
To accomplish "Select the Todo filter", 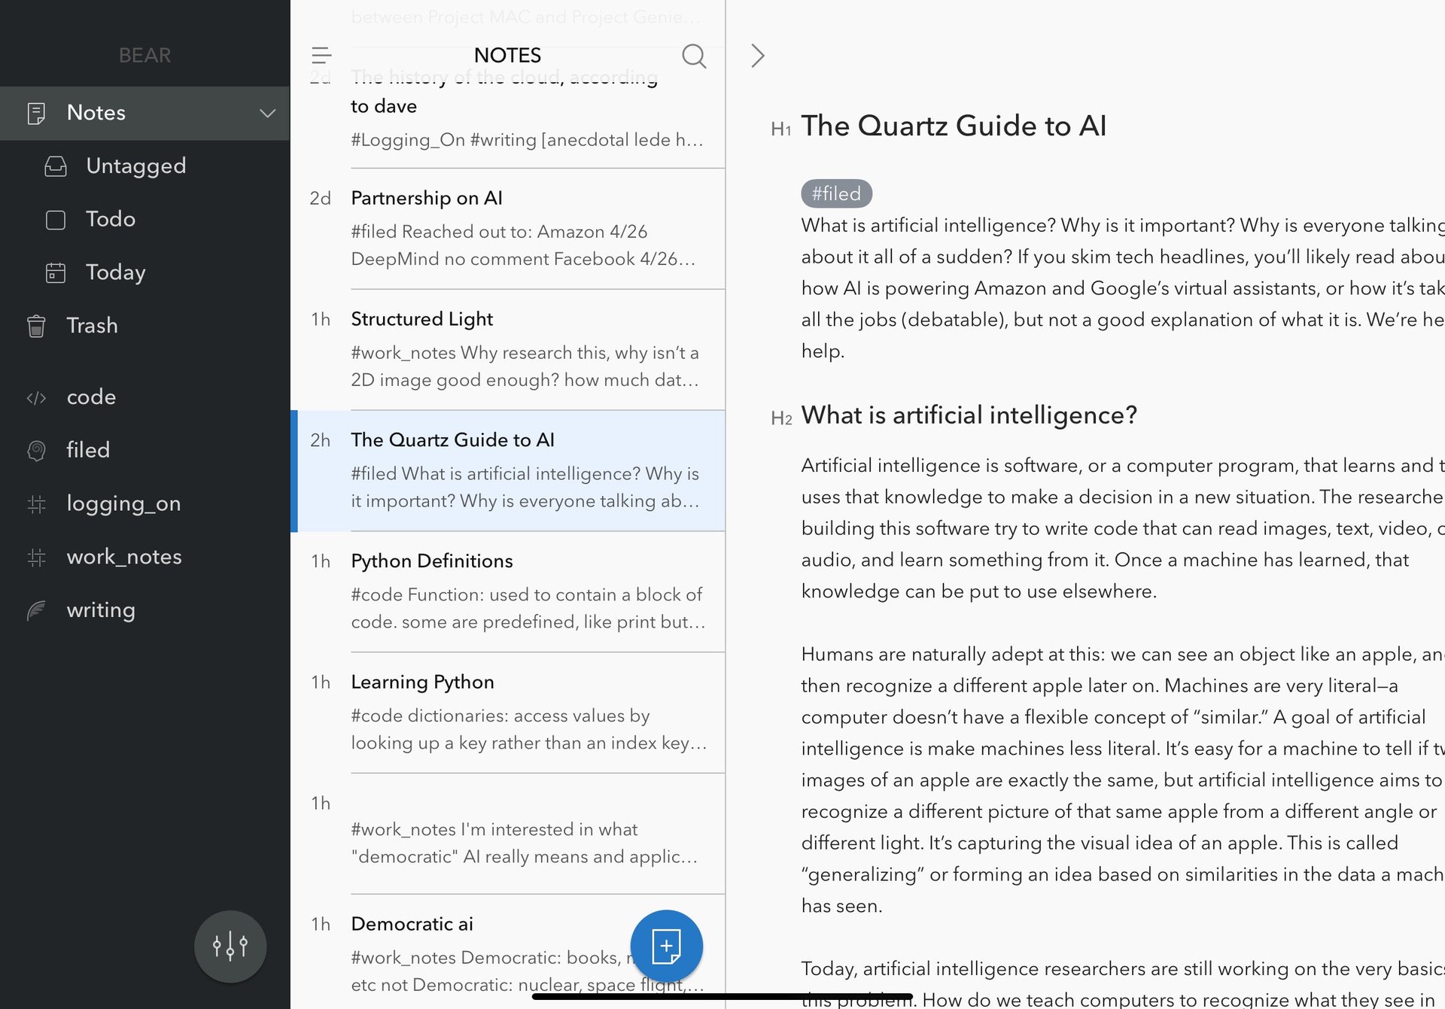I will pos(144,220).
